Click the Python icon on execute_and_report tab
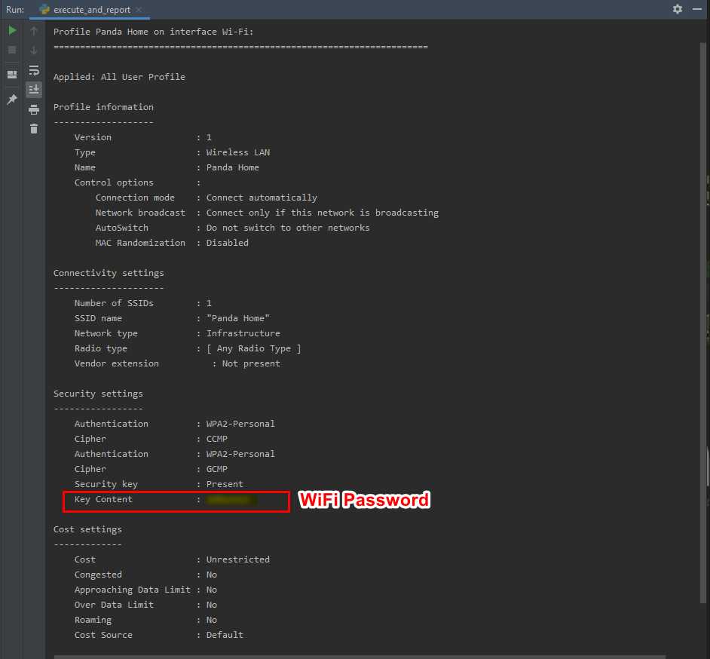Viewport: 710px width, 659px height. 44,10
